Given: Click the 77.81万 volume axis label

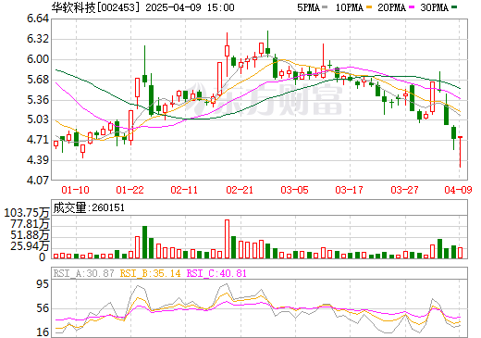Looking at the screenshot, I should pyautogui.click(x=30, y=223).
